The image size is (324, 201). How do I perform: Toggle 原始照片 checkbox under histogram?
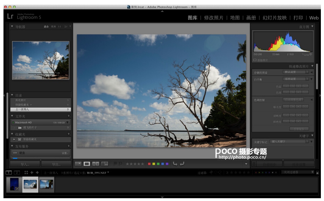point(255,60)
